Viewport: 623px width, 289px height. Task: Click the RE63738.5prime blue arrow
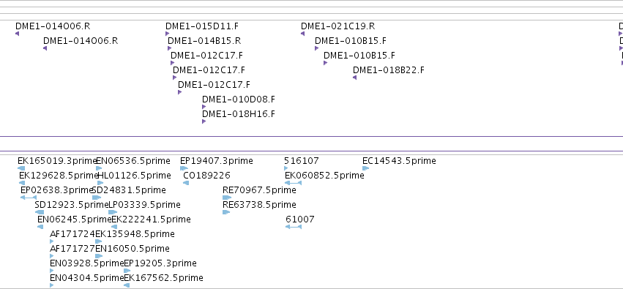(x=226, y=212)
